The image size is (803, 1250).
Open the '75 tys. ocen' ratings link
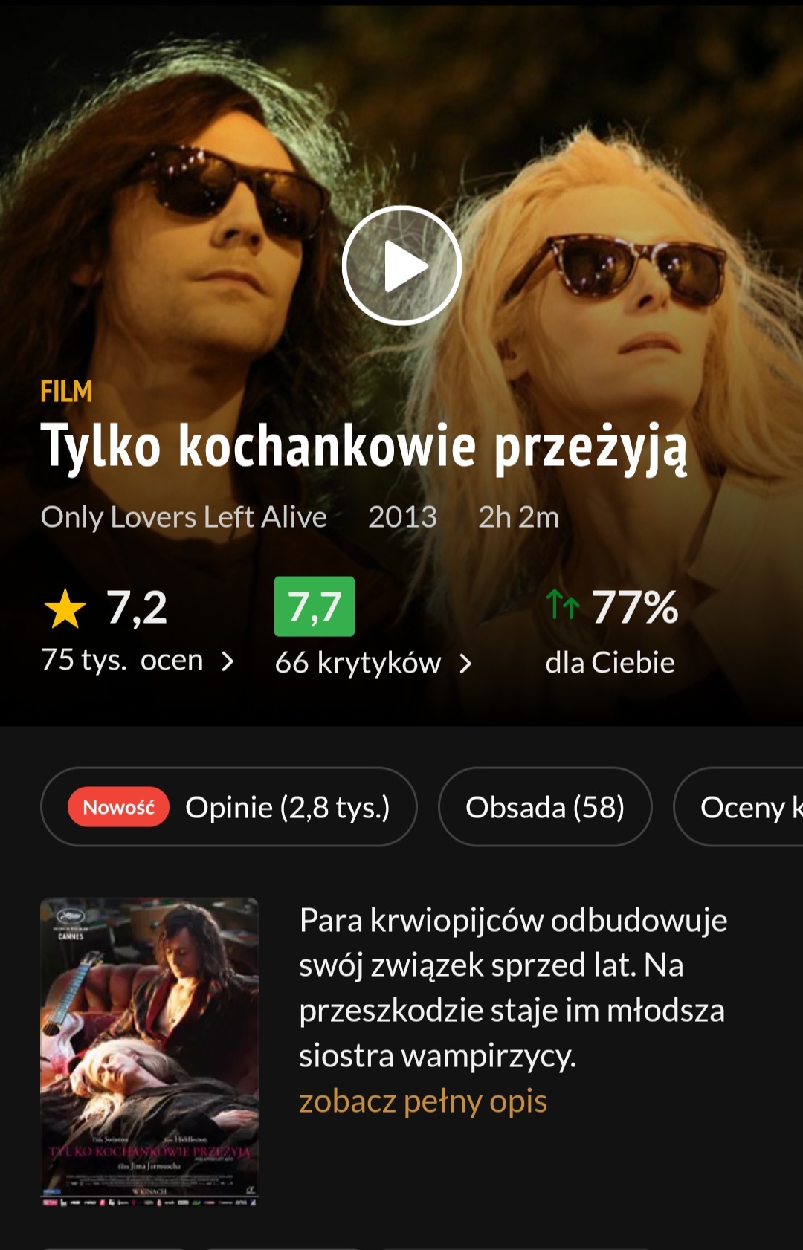(x=122, y=660)
